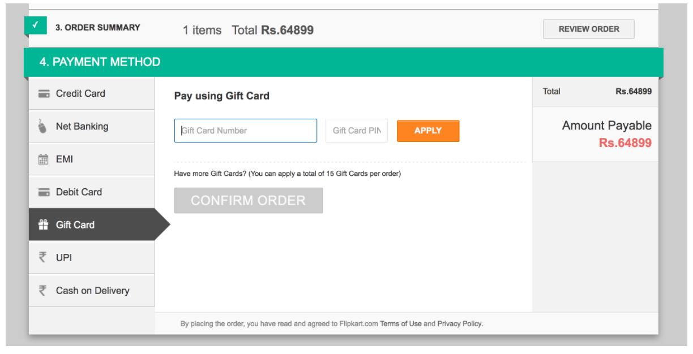Select UPI payment method
The image size is (693, 354).
tap(64, 258)
